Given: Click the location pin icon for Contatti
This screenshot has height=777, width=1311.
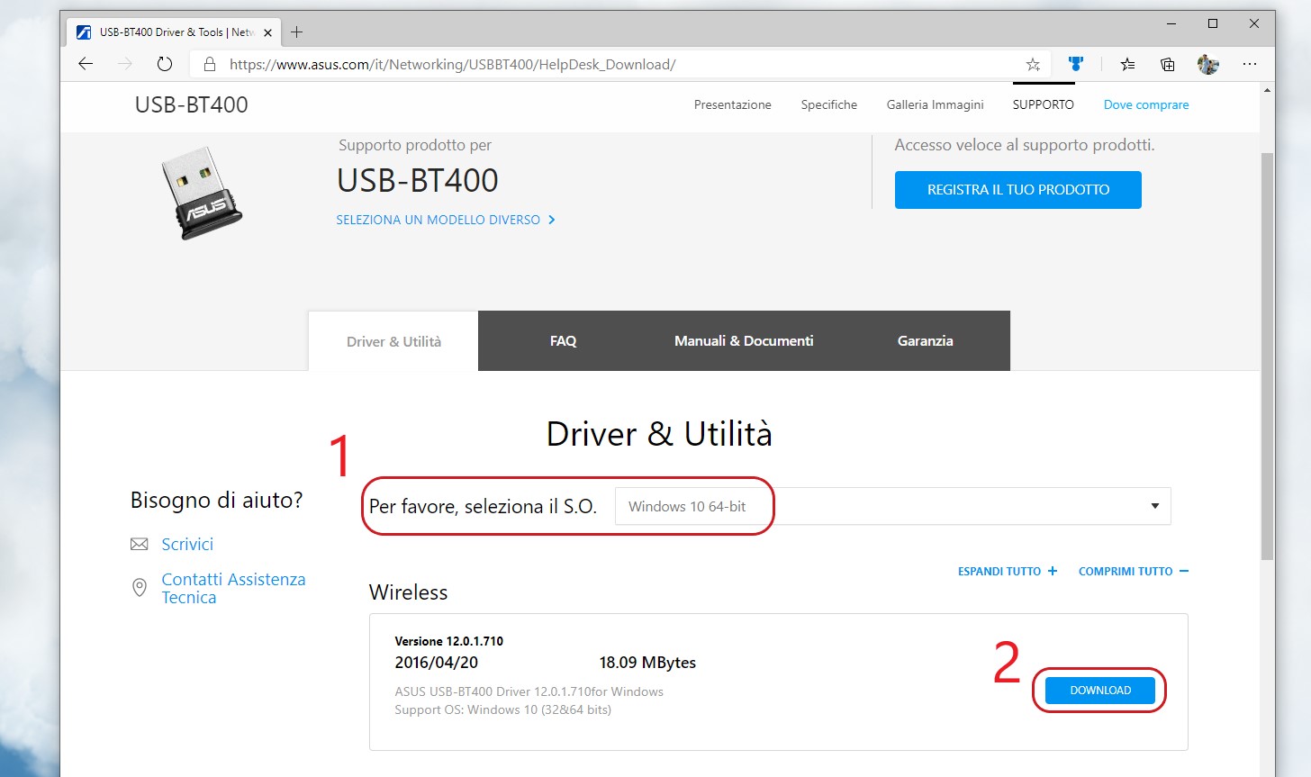Looking at the screenshot, I should 139,588.
